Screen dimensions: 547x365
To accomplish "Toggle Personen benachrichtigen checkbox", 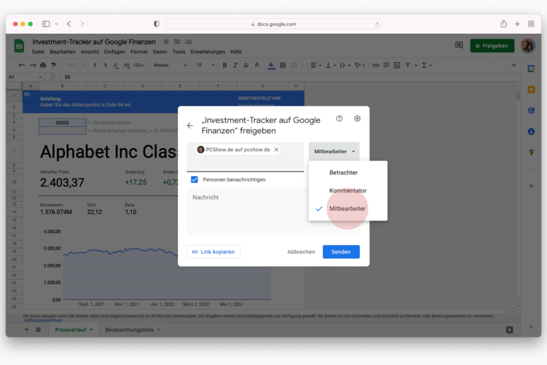I will [x=194, y=179].
